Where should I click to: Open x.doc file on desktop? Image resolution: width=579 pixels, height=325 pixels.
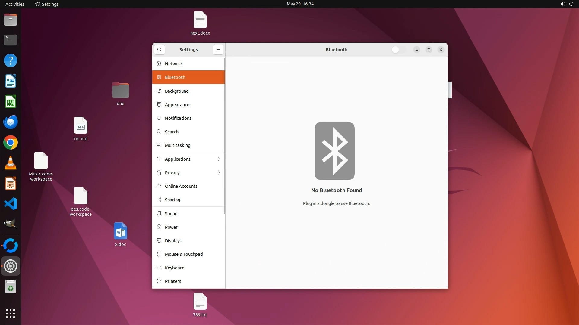(x=120, y=232)
